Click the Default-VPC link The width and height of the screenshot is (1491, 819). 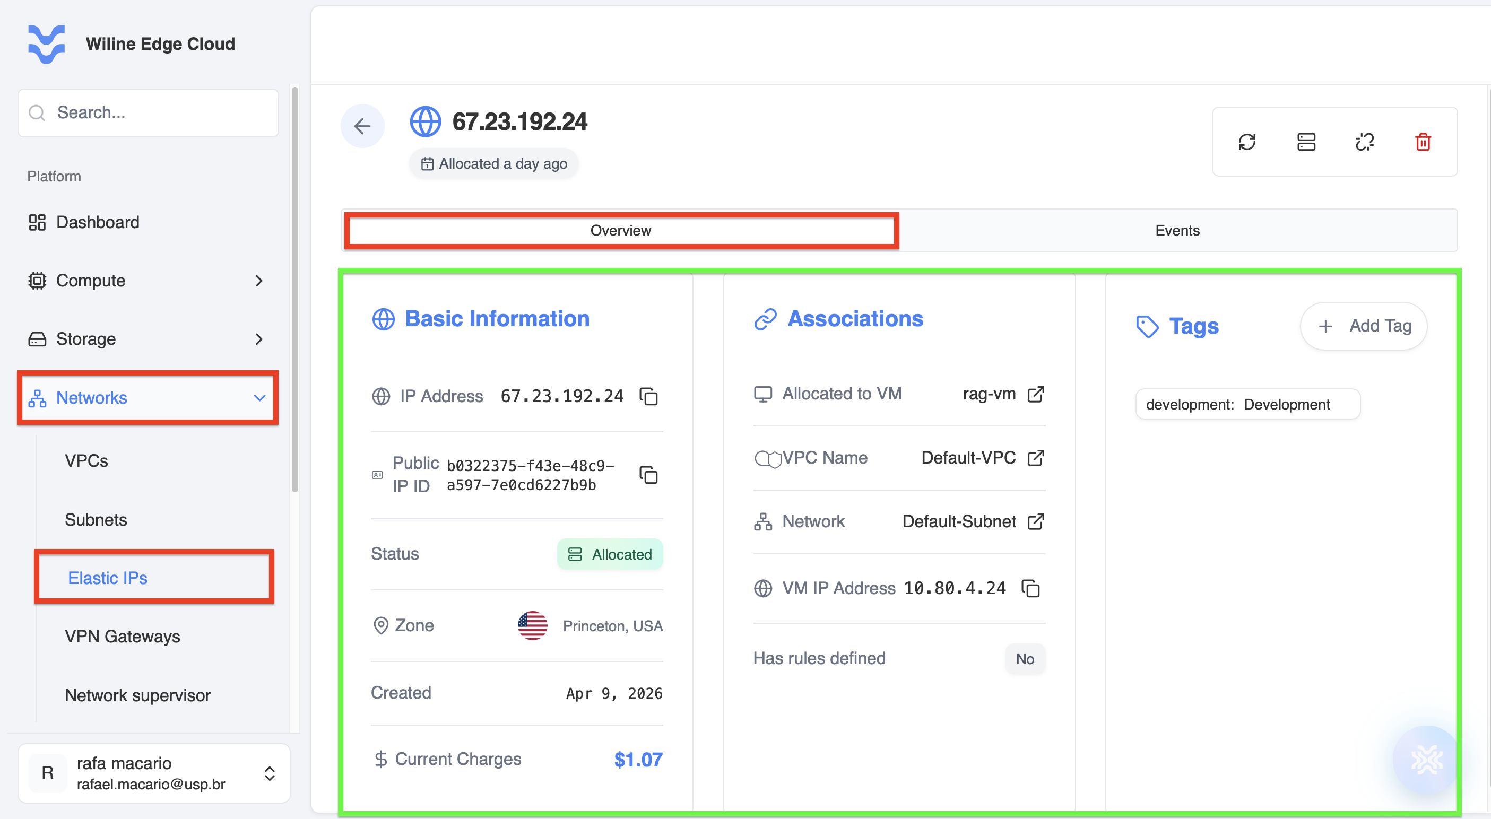968,458
